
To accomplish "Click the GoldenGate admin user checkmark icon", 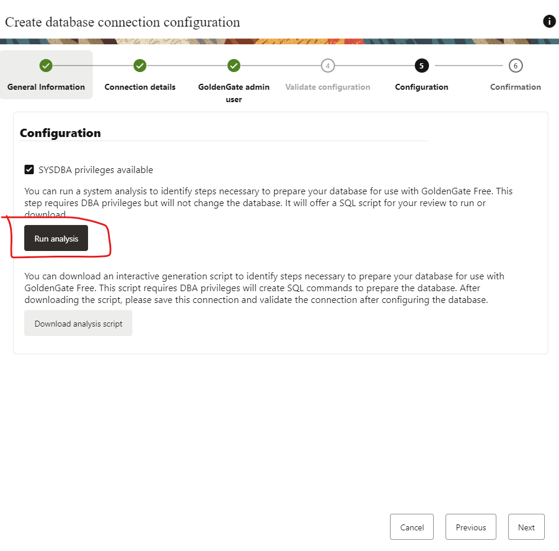I will click(234, 66).
